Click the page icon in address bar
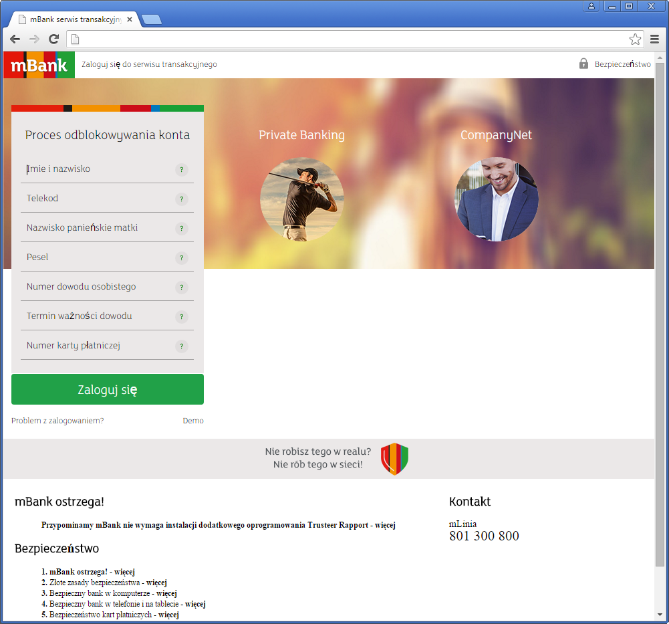The height and width of the screenshot is (624, 669). [x=75, y=39]
